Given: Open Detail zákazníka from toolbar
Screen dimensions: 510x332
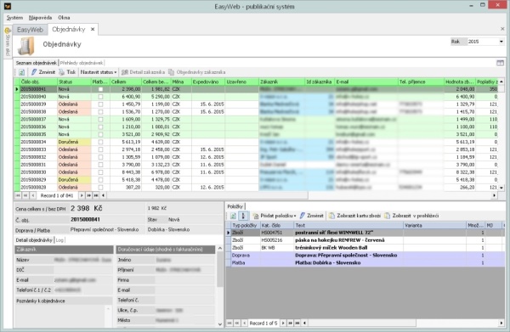Looking at the screenshot, I should pyautogui.click(x=143, y=72).
